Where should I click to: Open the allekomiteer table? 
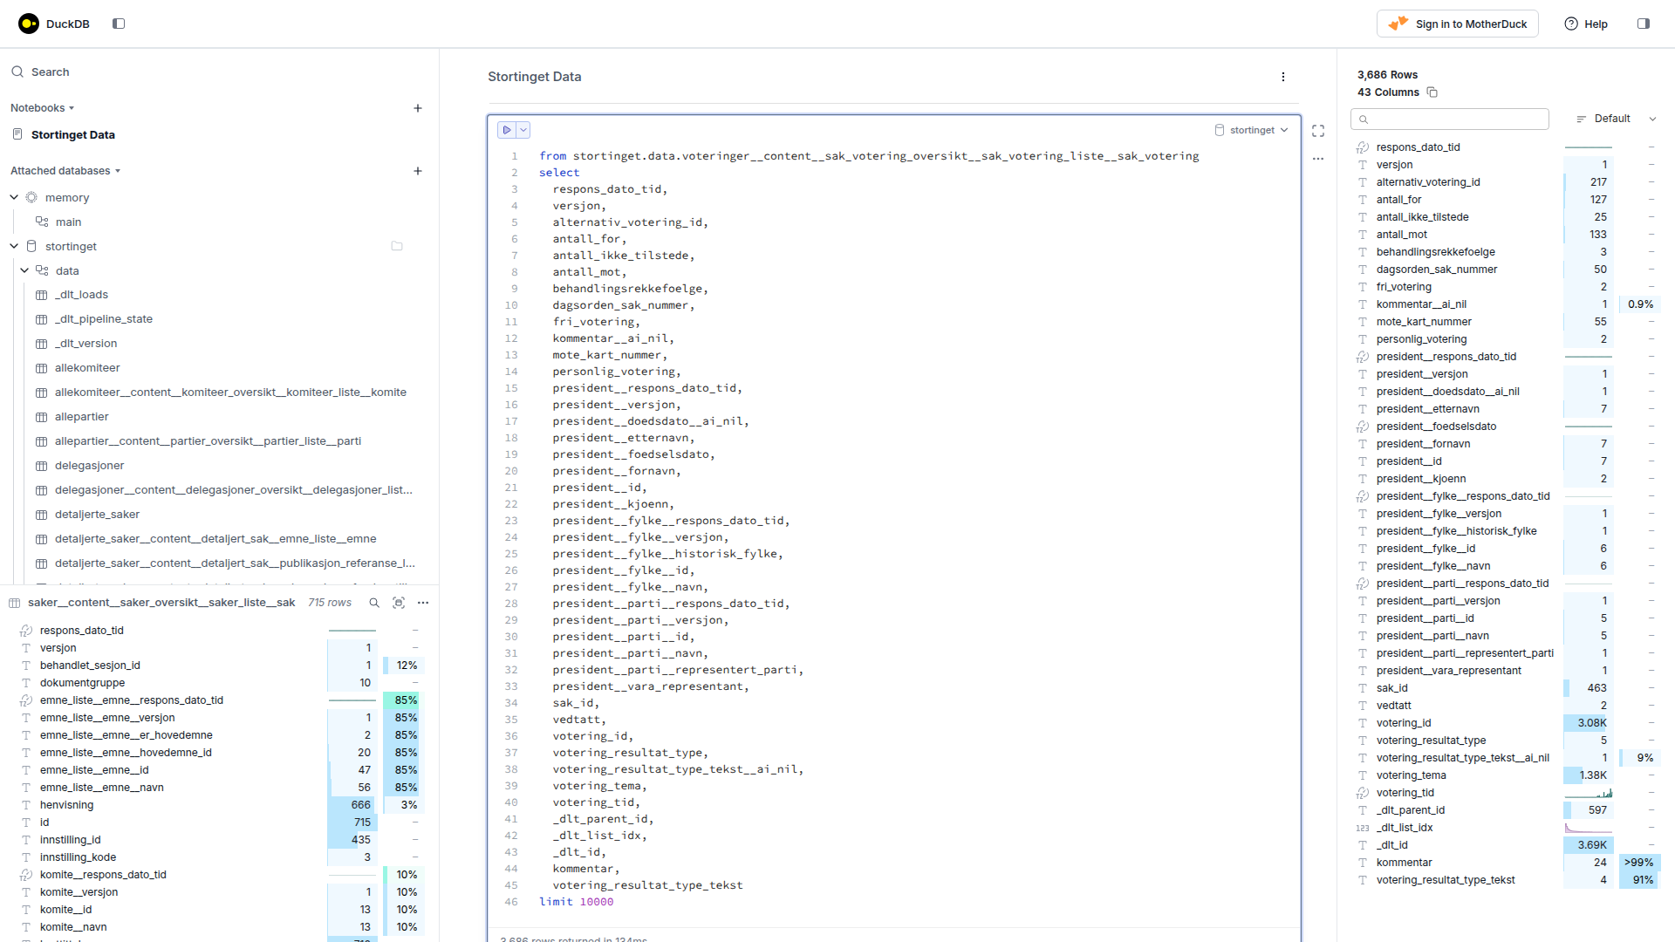(x=87, y=368)
